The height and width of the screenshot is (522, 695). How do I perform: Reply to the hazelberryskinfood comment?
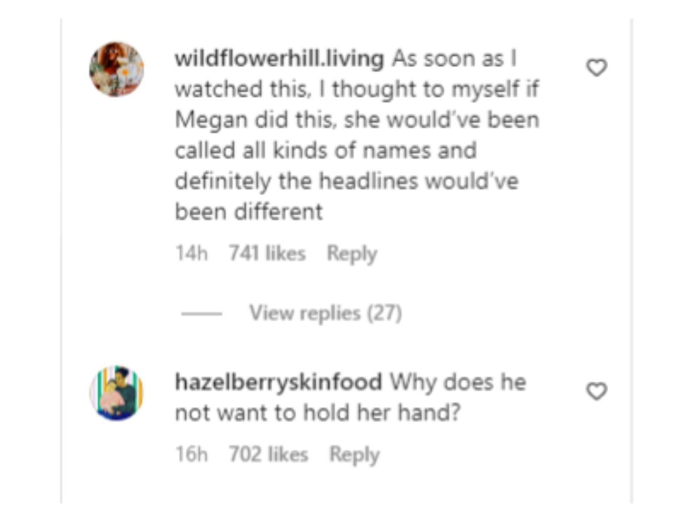click(x=354, y=455)
